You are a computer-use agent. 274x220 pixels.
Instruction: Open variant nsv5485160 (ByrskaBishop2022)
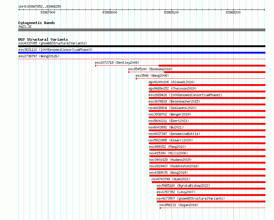(x=183, y=185)
